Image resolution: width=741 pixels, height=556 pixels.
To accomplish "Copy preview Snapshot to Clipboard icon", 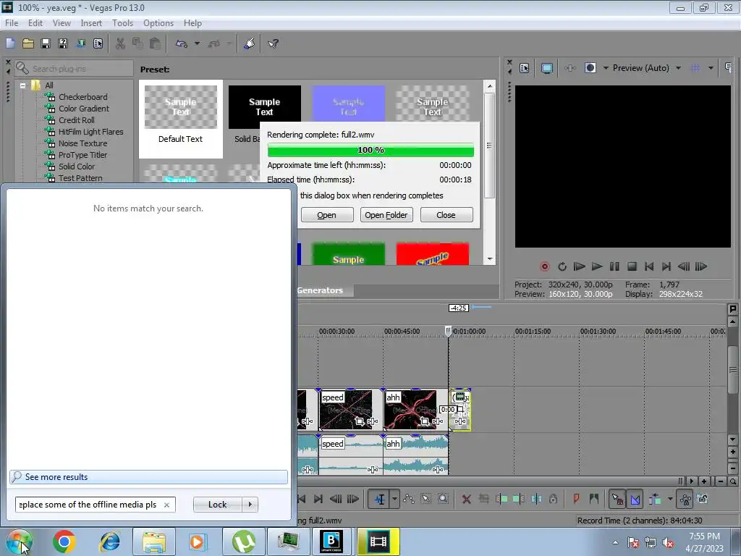I will (x=729, y=68).
